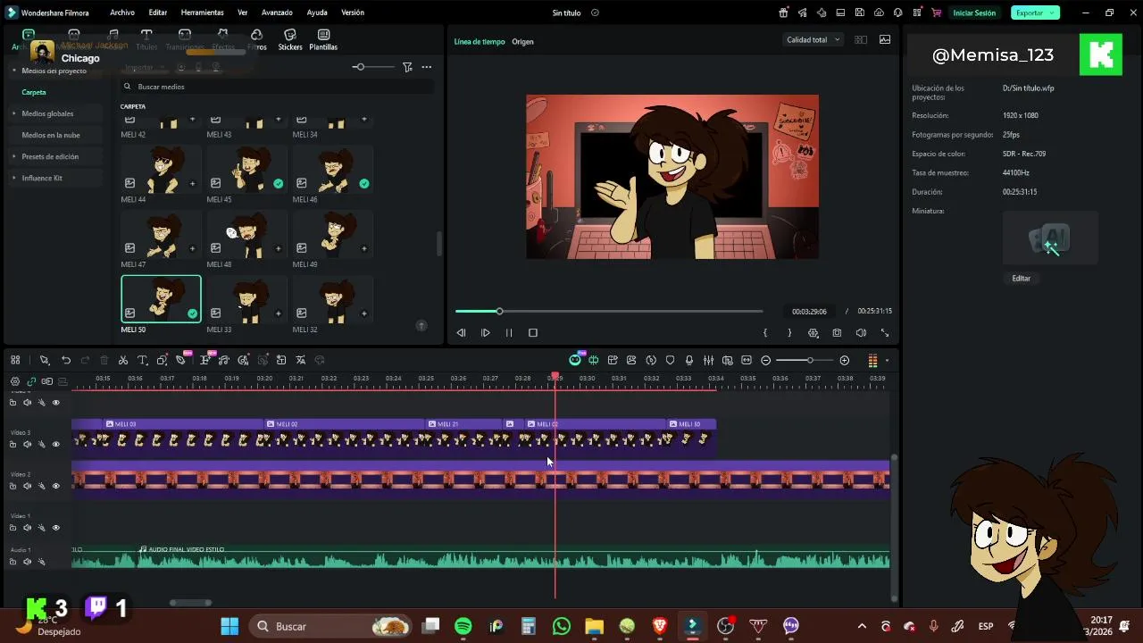Image resolution: width=1143 pixels, height=643 pixels.
Task: Click the Editar thumbnail button
Action: [1021, 278]
